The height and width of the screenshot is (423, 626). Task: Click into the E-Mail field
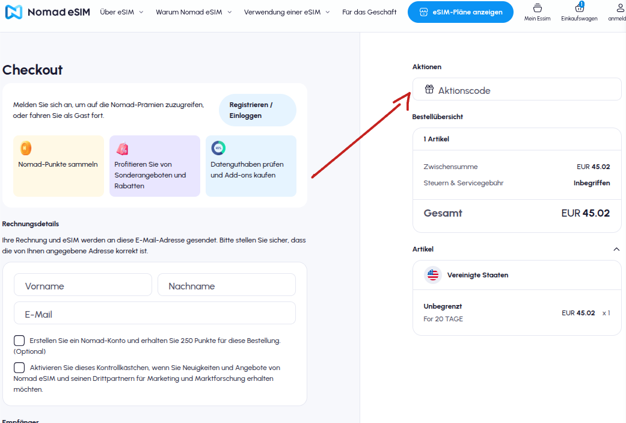pyautogui.click(x=155, y=313)
